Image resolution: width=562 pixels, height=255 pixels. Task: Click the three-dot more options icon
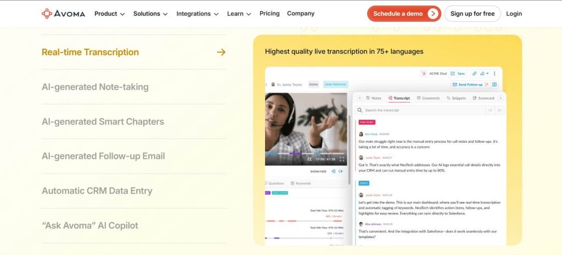click(x=494, y=73)
